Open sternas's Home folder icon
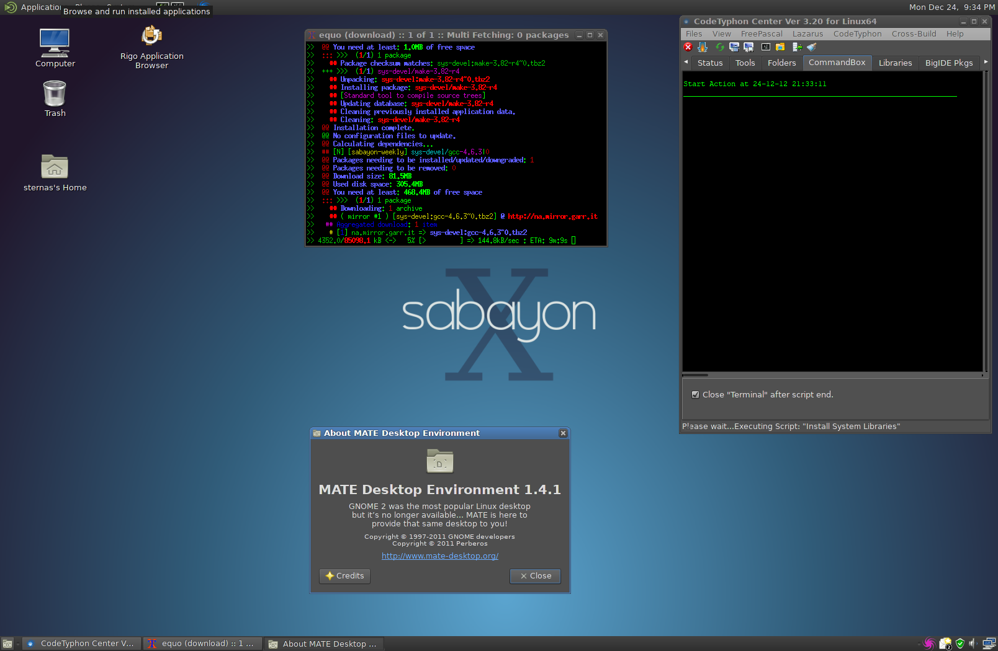The height and width of the screenshot is (651, 998). 55,173
